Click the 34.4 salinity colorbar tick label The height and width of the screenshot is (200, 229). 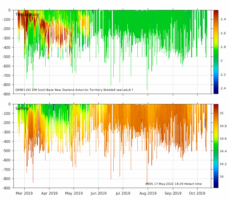pos(223,151)
